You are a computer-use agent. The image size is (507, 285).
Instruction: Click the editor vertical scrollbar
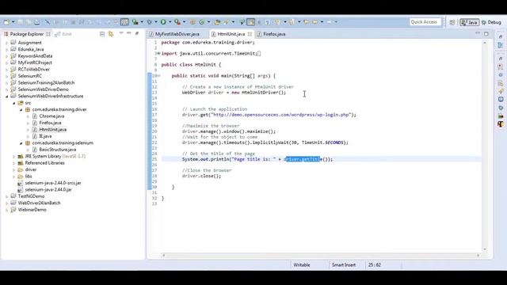[485, 146]
